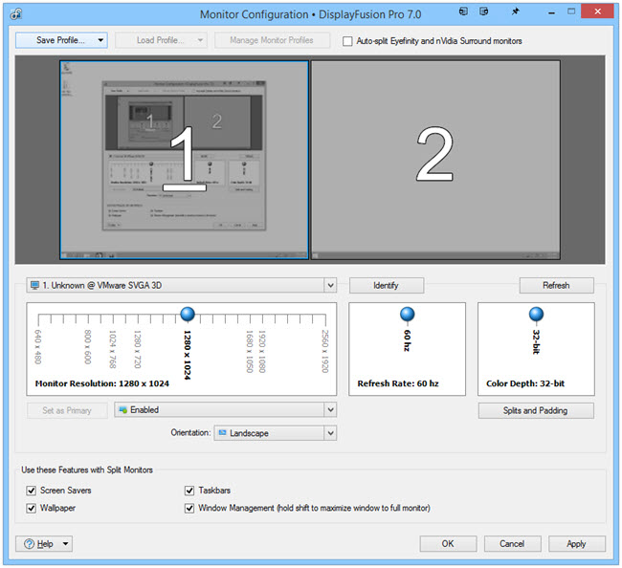Click the OK button
The image size is (622, 568).
(x=448, y=544)
